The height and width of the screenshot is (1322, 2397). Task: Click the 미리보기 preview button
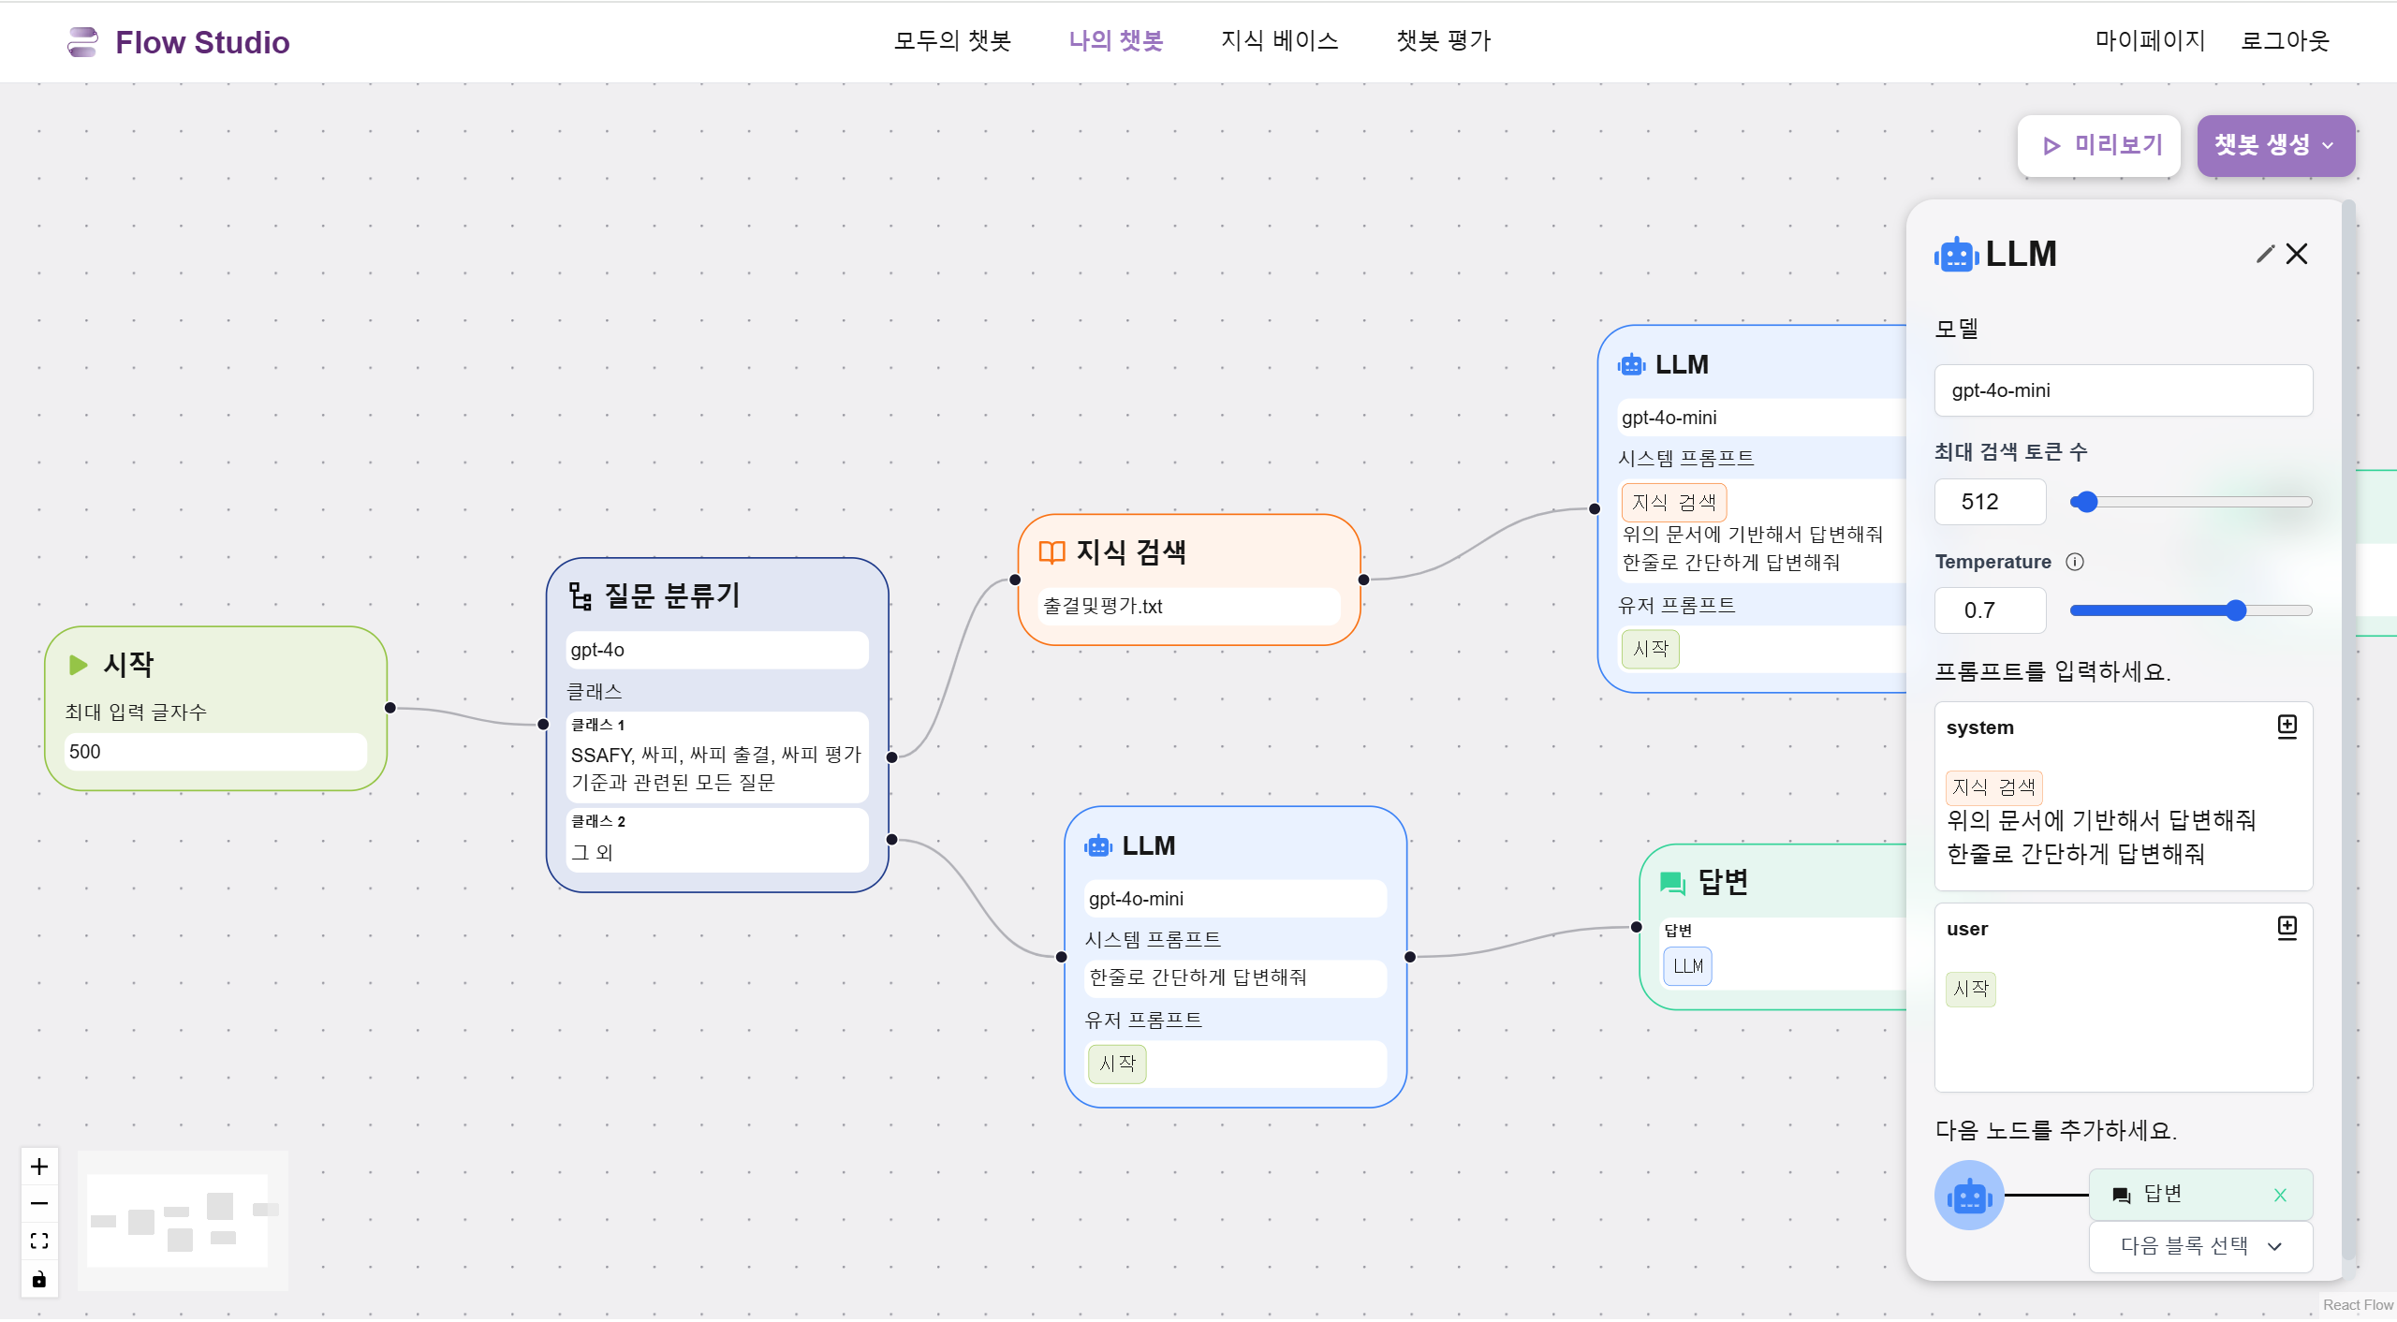(x=2099, y=145)
